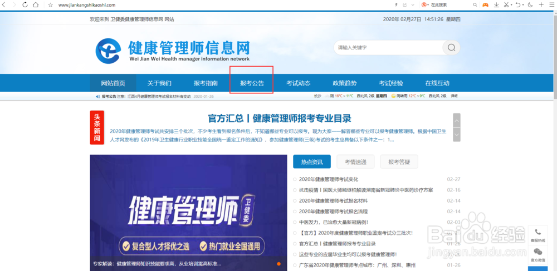Open the 在线互动 navigation item

tap(437, 83)
